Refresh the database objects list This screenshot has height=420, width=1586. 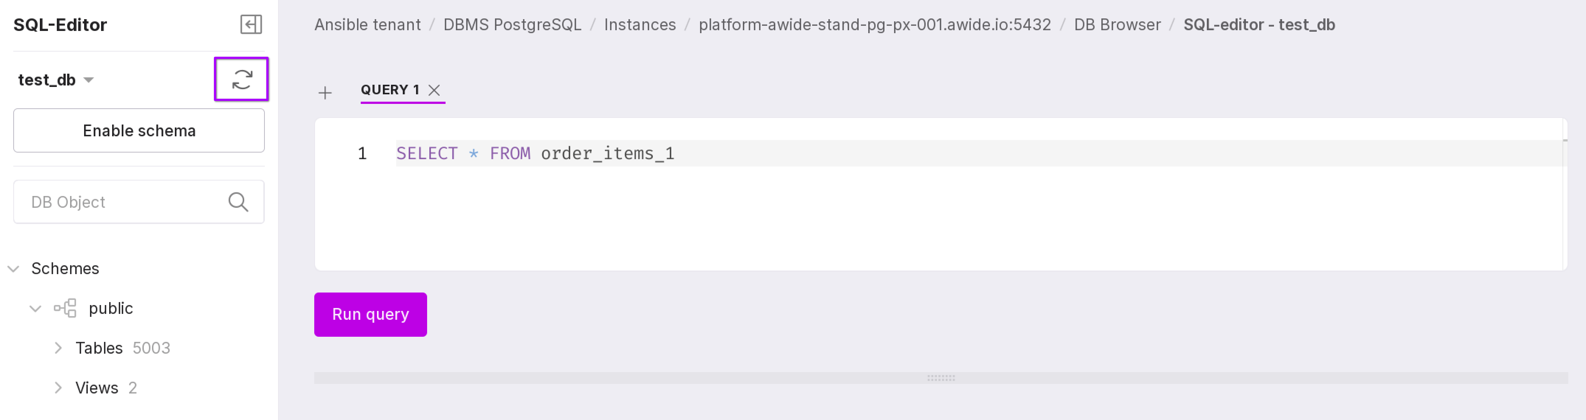241,79
